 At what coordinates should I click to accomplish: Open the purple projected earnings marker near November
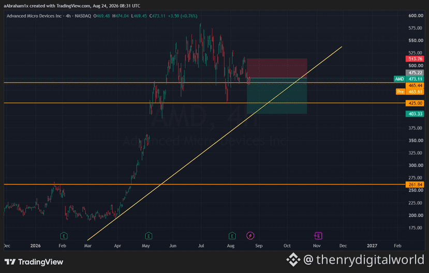coord(318,236)
